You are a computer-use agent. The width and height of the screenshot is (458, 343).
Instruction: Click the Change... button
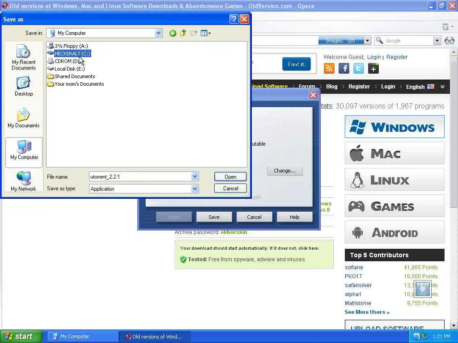point(284,171)
